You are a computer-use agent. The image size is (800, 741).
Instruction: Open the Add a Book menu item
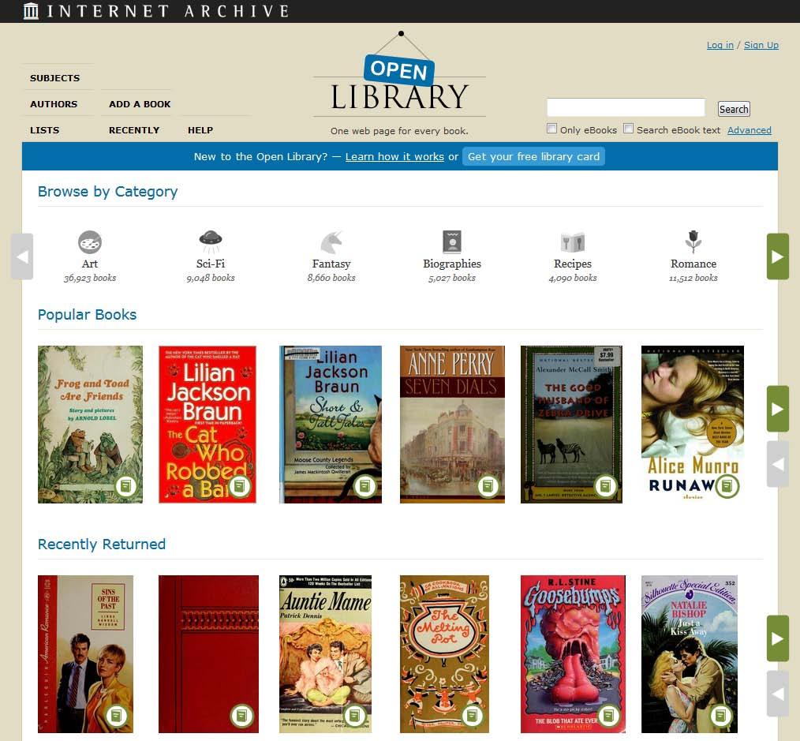click(140, 104)
